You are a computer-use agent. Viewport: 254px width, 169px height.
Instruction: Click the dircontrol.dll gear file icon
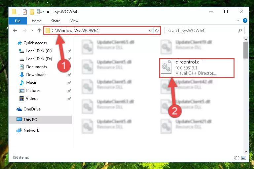[x=166, y=67]
